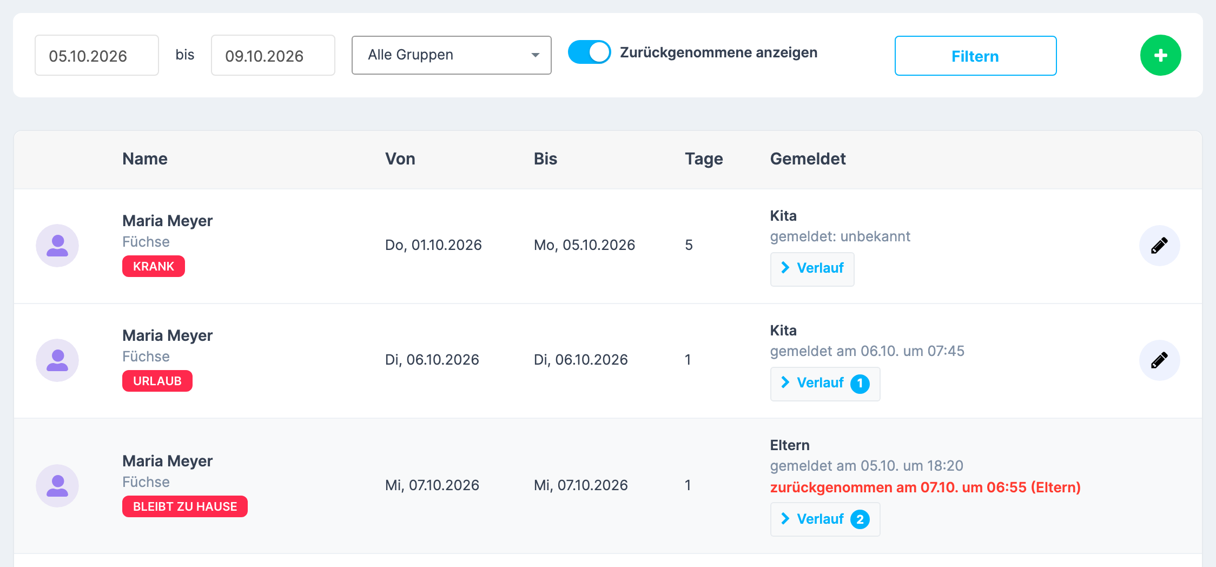Toggle Zurückgenommene anzeigen switch off
Viewport: 1216px width, 567px height.
(589, 52)
